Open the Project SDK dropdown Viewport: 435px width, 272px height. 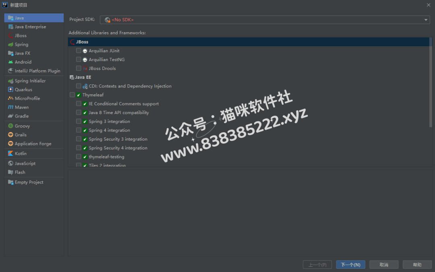tap(265, 20)
